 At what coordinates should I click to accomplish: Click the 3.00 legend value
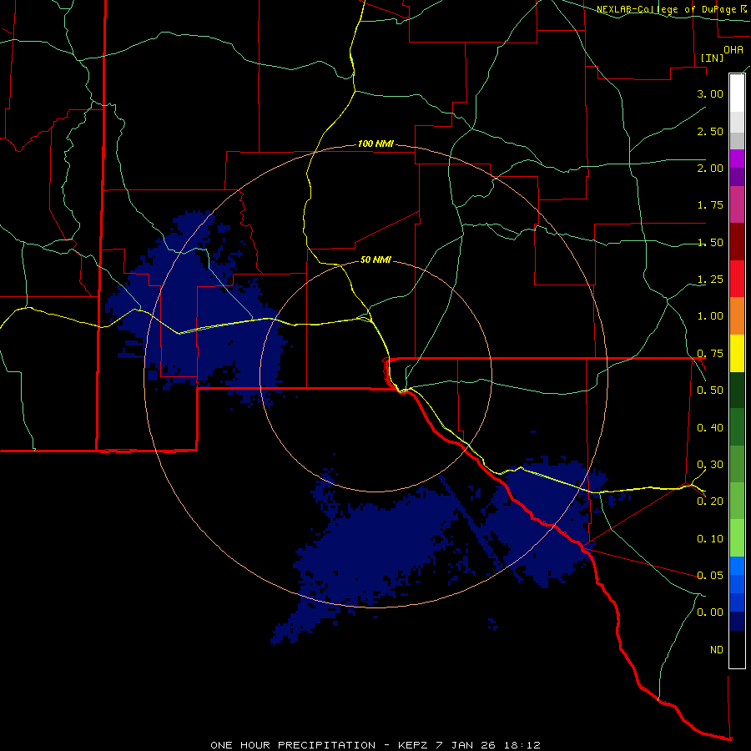tap(710, 93)
